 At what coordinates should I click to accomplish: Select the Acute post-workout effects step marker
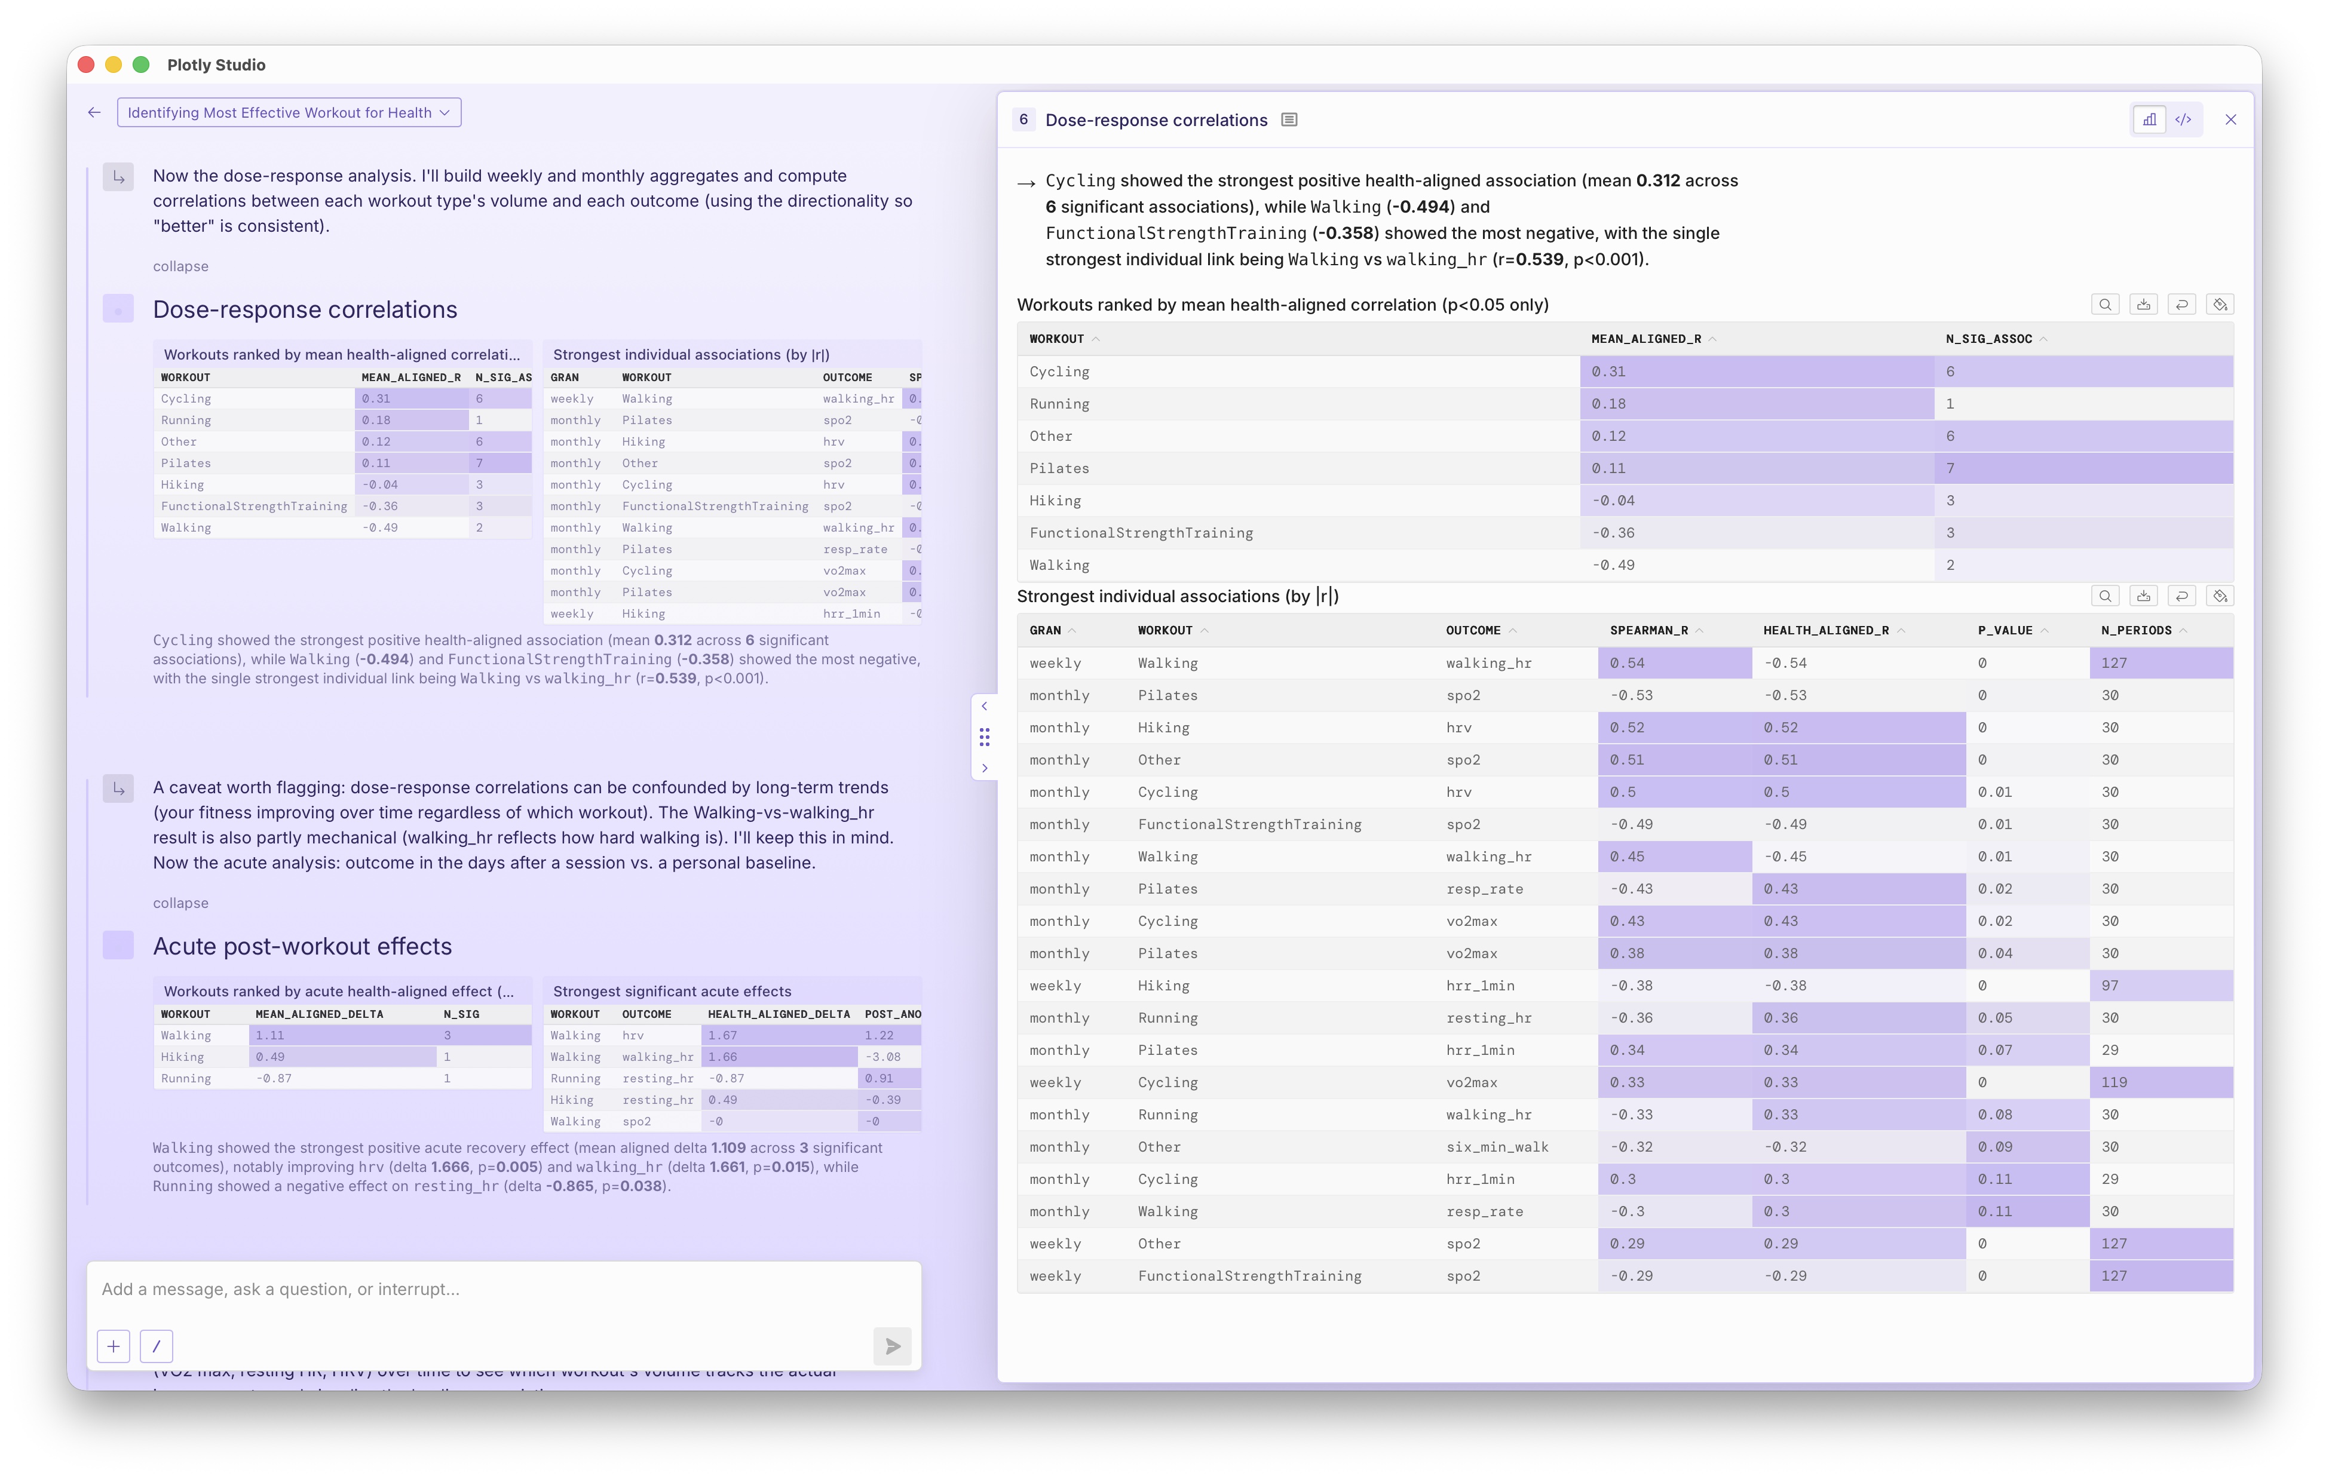118,946
